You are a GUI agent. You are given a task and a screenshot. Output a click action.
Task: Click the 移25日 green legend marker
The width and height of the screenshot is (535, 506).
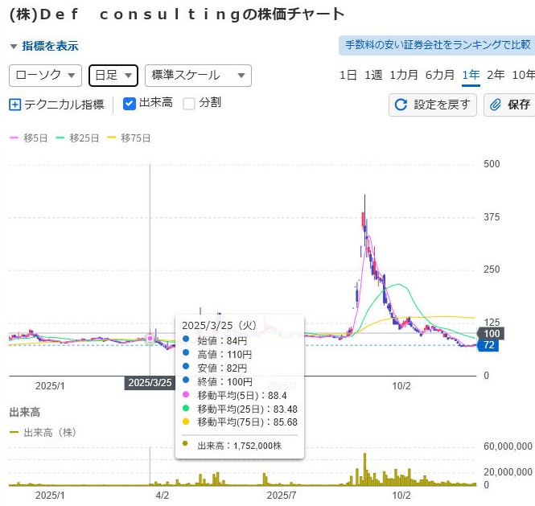coord(60,138)
